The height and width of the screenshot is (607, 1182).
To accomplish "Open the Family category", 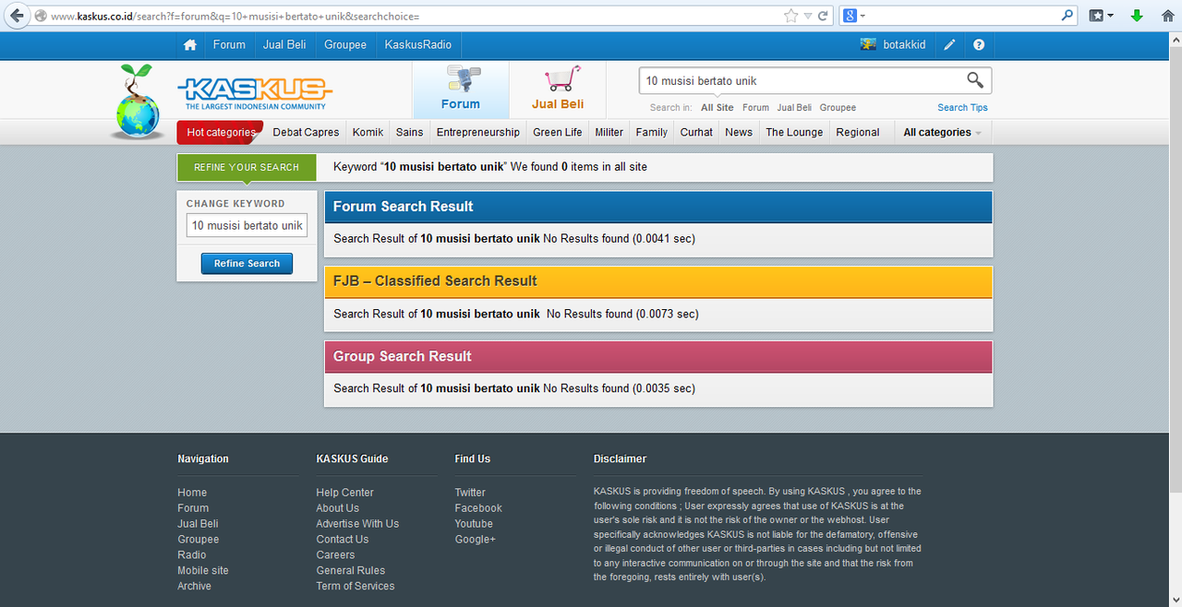I will (x=651, y=133).
